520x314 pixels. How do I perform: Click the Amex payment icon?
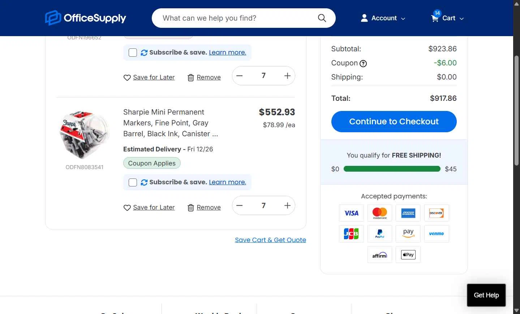tap(408, 213)
